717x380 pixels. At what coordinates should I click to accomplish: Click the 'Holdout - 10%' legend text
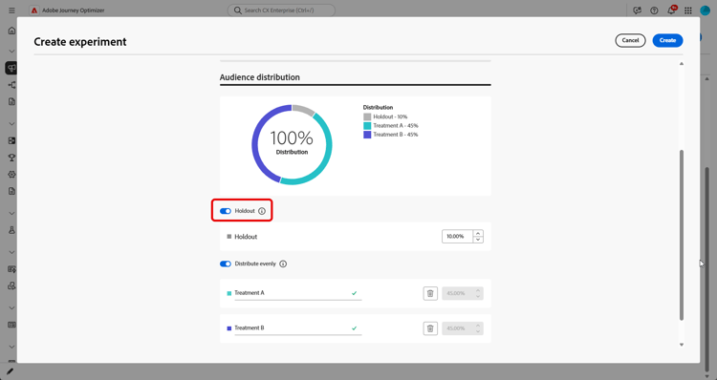[390, 116]
